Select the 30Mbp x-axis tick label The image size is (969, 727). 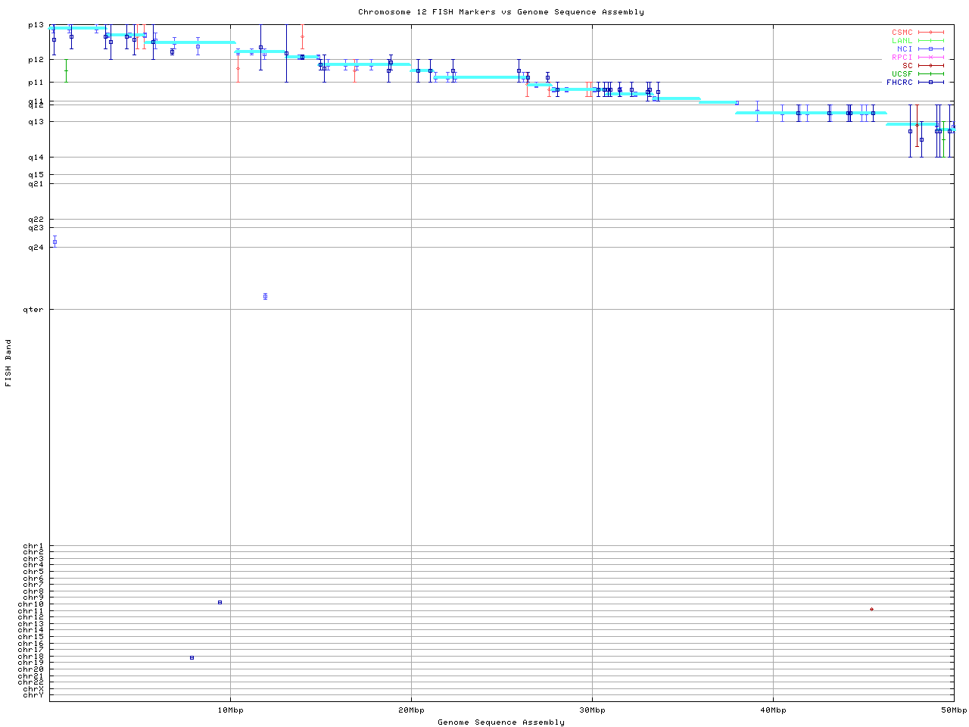592,710
